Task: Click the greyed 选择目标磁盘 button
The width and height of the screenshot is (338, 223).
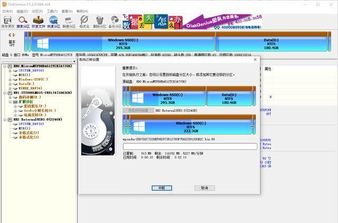Action: [138, 110]
